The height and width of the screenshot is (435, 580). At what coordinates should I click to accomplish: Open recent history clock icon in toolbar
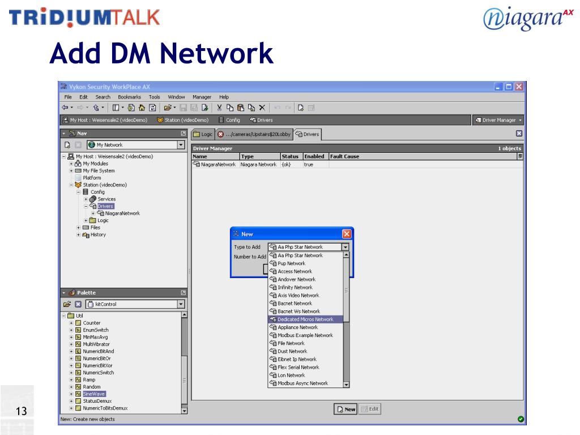(131, 108)
